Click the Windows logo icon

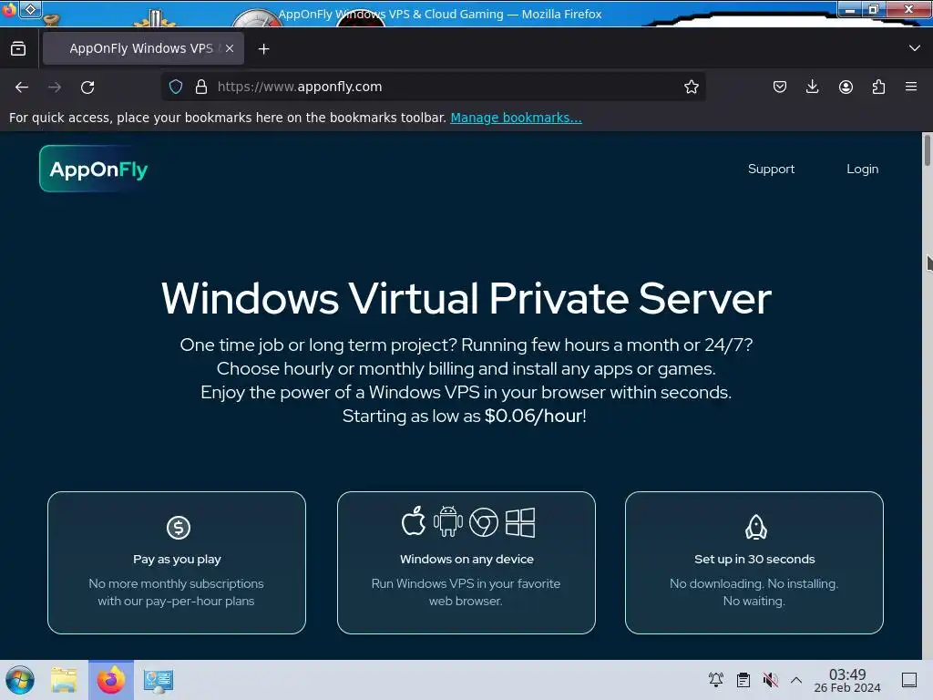(x=520, y=522)
